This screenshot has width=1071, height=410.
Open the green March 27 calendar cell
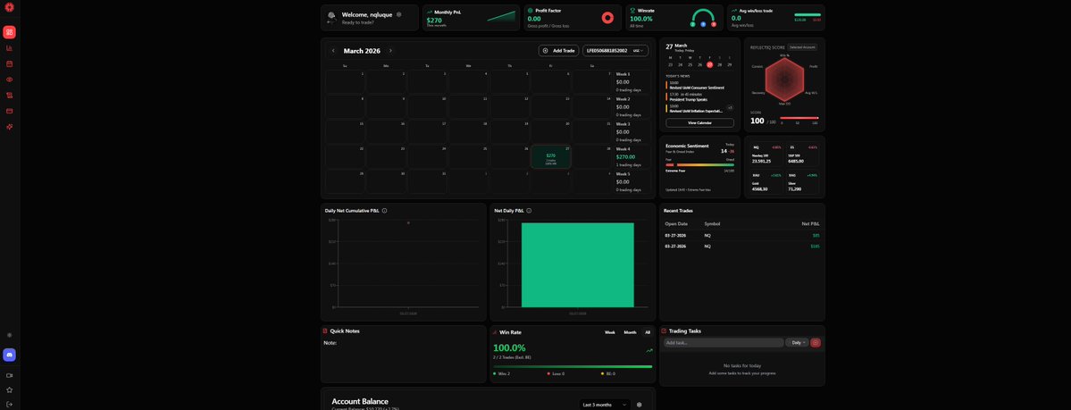(x=550, y=157)
